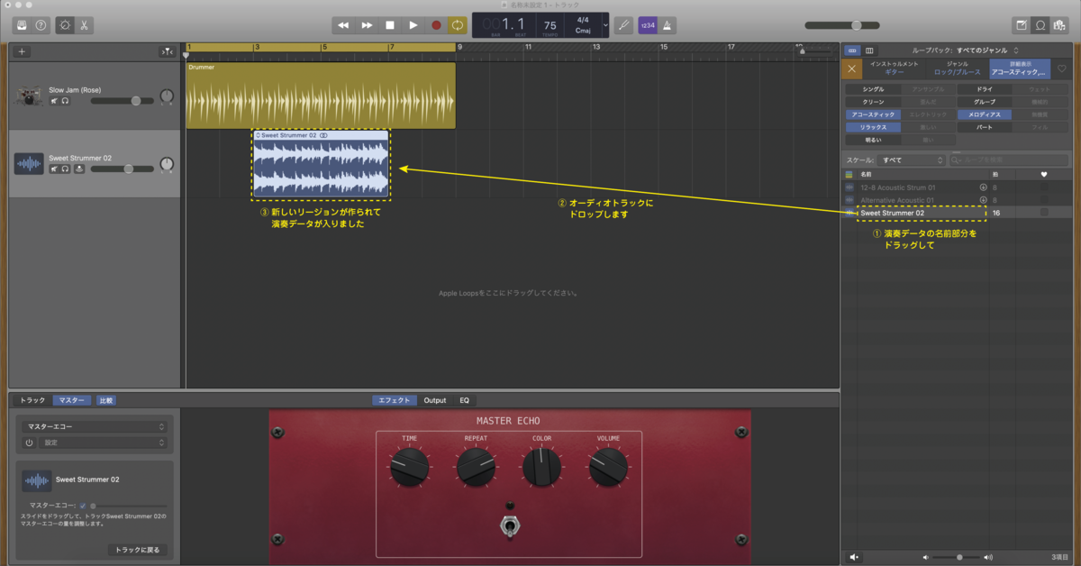Toggle the Relaxed descriptor button
Image resolution: width=1081 pixels, height=566 pixels.
[x=873, y=127]
